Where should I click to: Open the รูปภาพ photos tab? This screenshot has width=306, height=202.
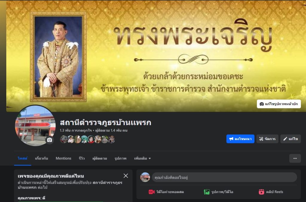coord(120,159)
